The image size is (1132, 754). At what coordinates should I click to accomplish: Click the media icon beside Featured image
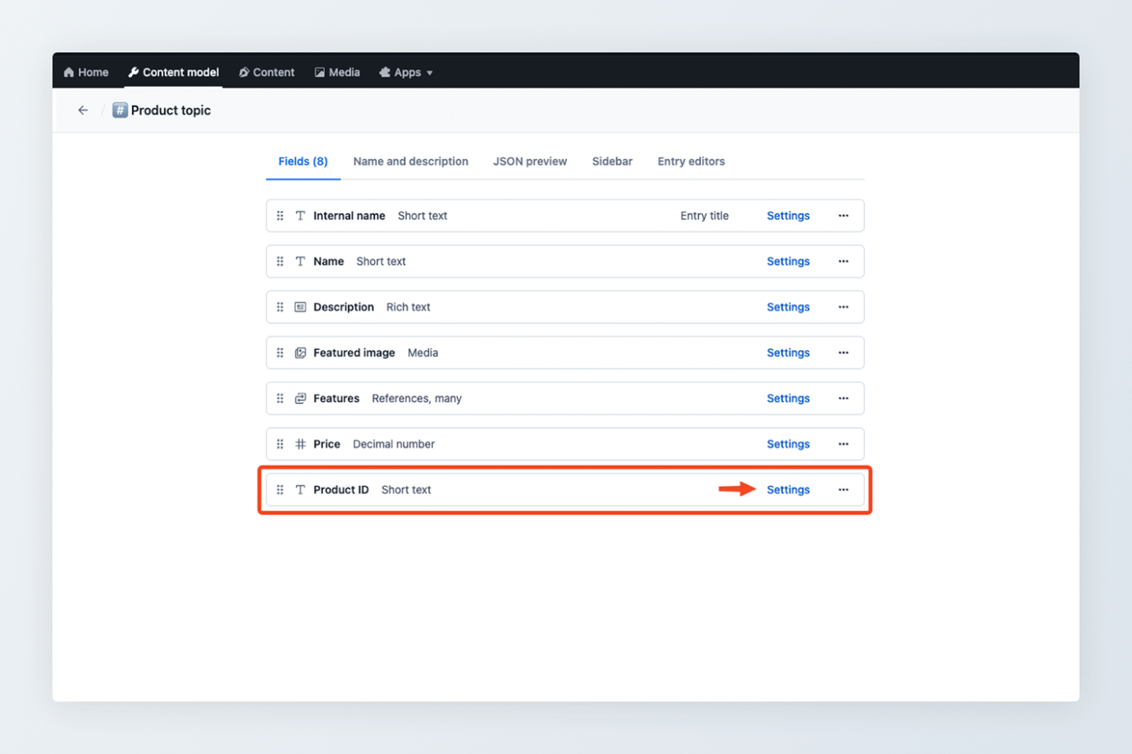click(x=300, y=352)
